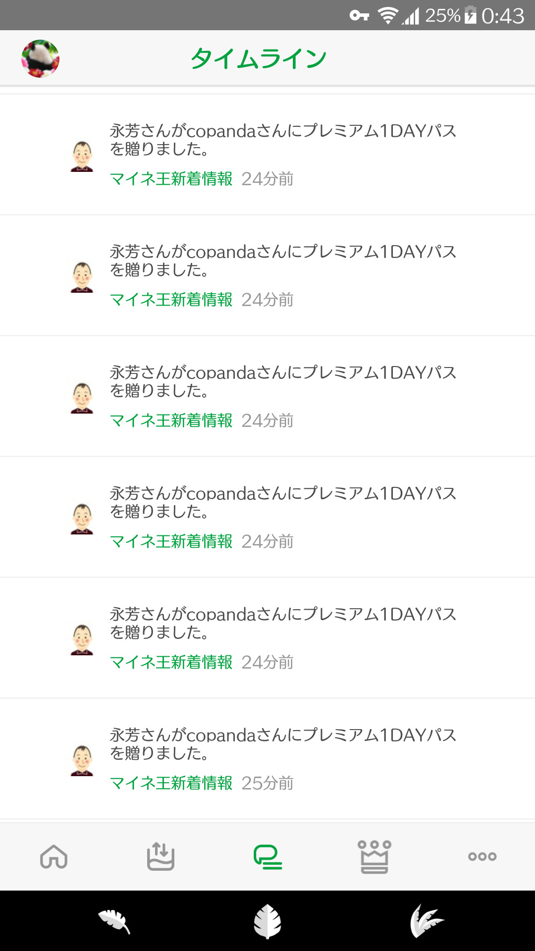Tap the poster avatar in the 25分前 post

[82, 761]
